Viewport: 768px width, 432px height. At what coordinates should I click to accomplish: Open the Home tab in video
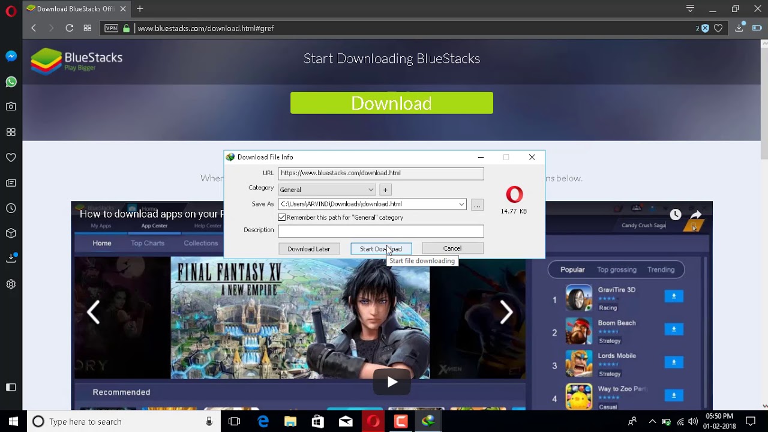(x=102, y=243)
